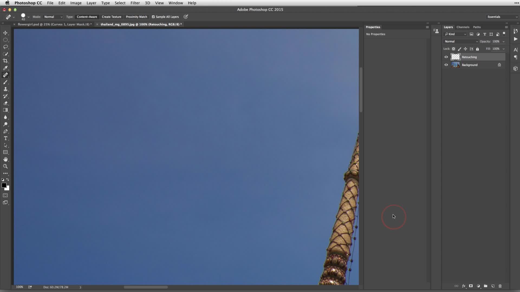Enable Sample All Layers checkbox
The image size is (520, 292).
pos(153,17)
